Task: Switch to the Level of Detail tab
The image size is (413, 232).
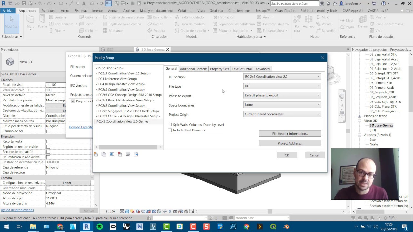Action: click(x=242, y=69)
